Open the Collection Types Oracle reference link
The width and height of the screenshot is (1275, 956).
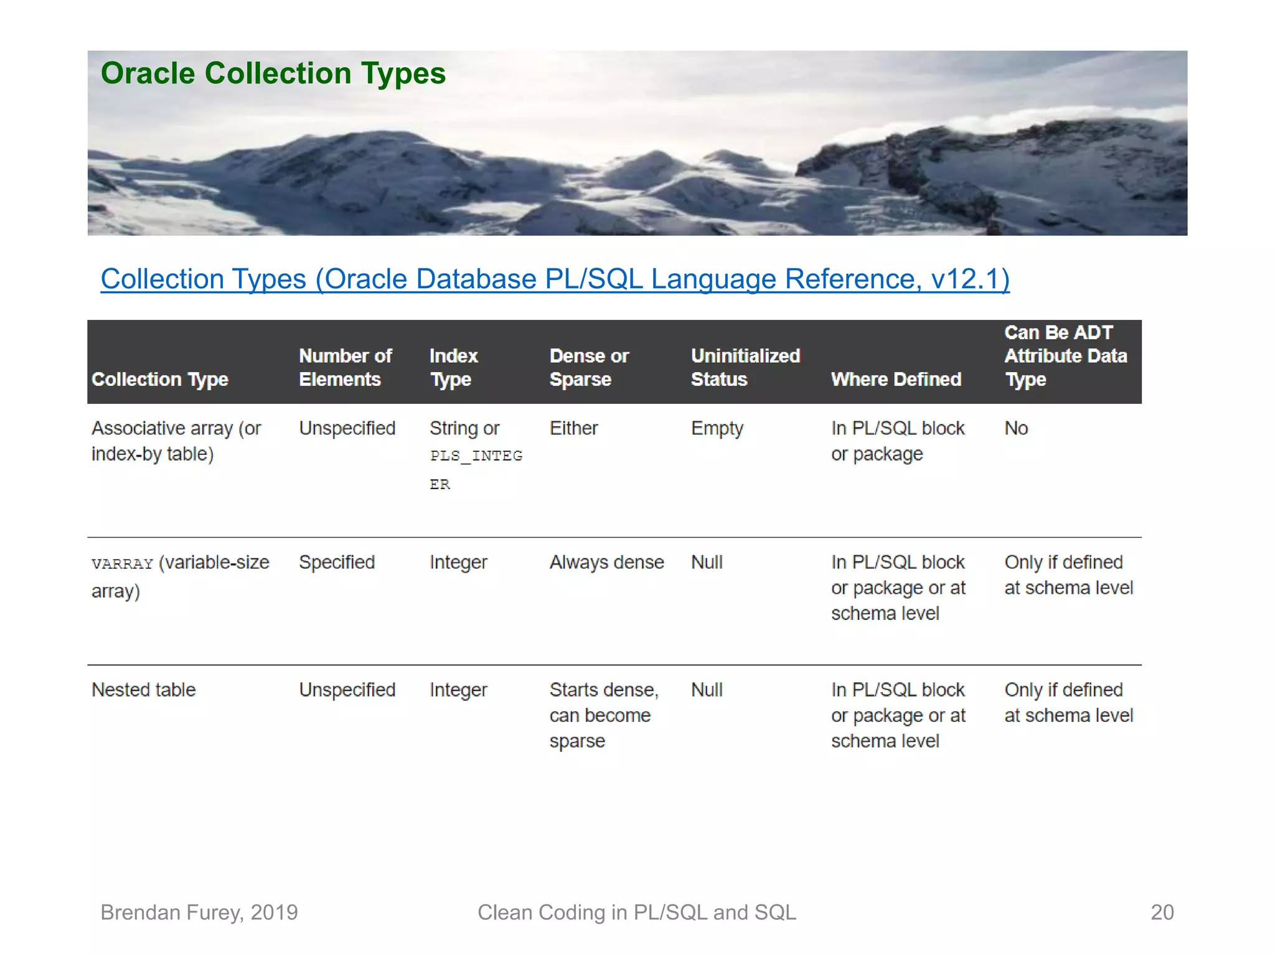(554, 279)
